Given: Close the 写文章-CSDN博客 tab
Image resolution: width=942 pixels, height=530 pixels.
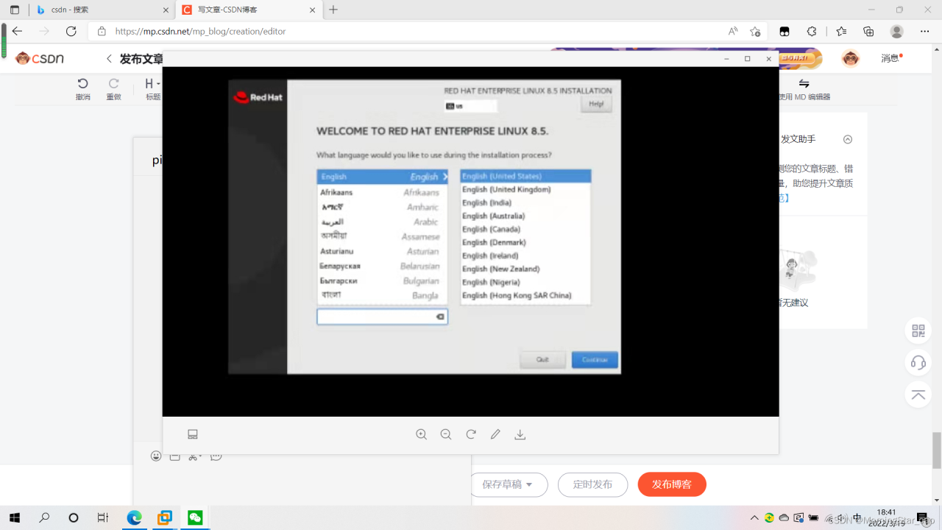Looking at the screenshot, I should coord(312,10).
